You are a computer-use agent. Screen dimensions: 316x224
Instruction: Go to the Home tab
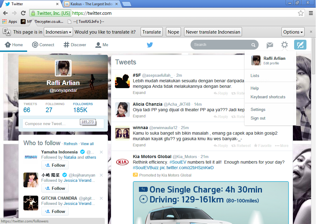coord(14,45)
